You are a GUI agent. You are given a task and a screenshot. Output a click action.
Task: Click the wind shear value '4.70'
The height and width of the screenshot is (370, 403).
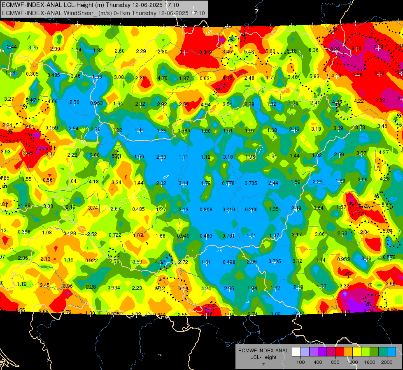(163, 78)
